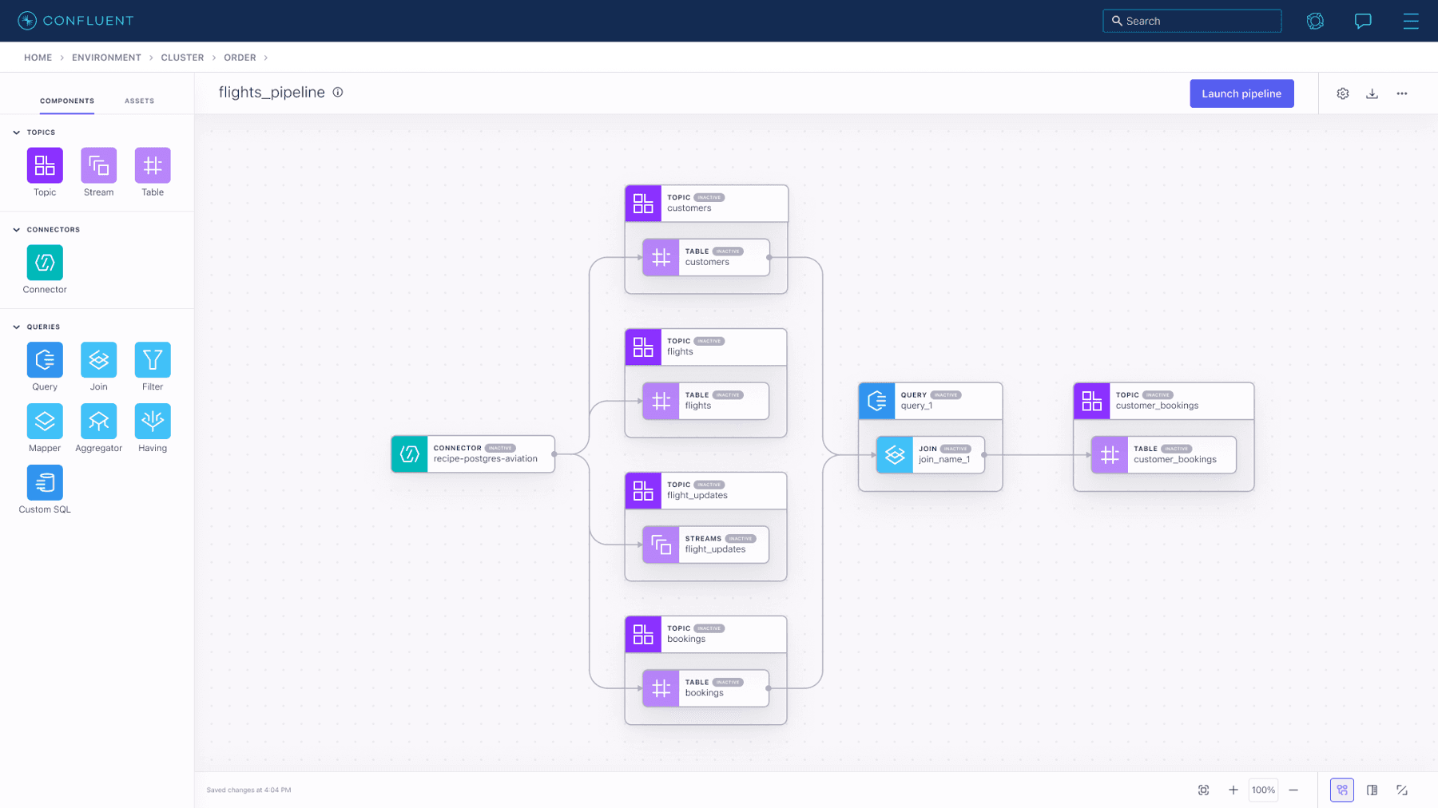
Task: Select the join_name_1 join node
Action: [x=930, y=454]
